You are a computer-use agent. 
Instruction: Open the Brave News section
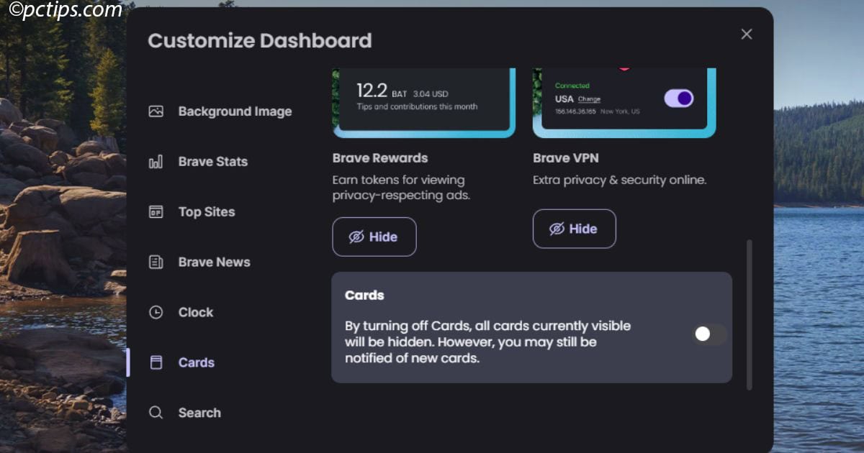coord(214,262)
